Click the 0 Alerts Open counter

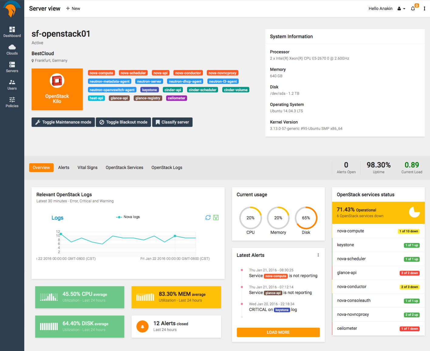point(346,168)
